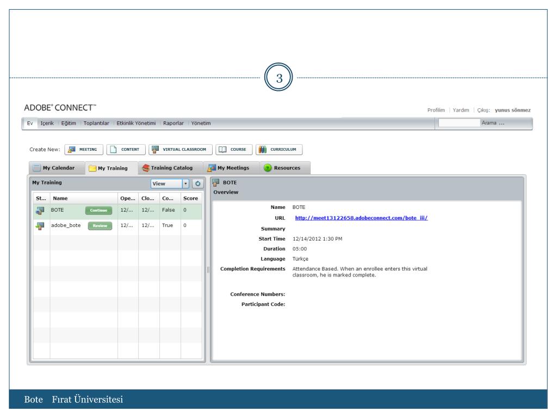Switch to the My Training tab

pos(111,168)
